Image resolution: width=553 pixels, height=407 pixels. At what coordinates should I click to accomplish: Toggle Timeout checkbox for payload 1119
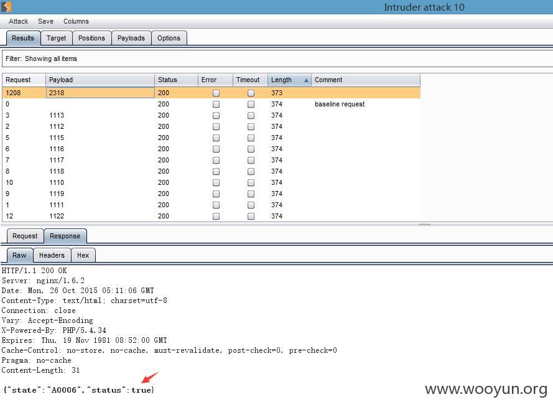tap(251, 194)
